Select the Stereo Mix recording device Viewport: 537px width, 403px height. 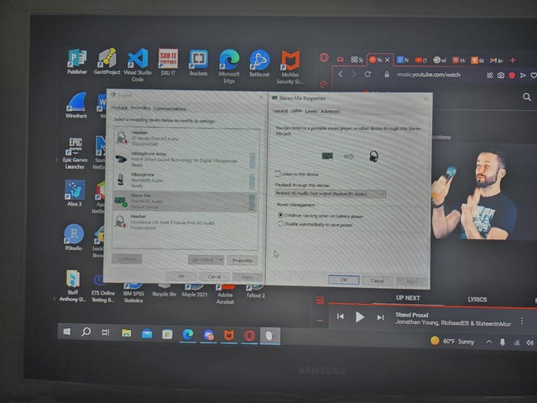tap(185, 201)
